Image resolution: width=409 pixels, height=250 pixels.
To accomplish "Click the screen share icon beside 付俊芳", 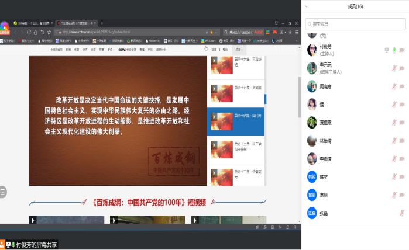I will click(387, 50).
